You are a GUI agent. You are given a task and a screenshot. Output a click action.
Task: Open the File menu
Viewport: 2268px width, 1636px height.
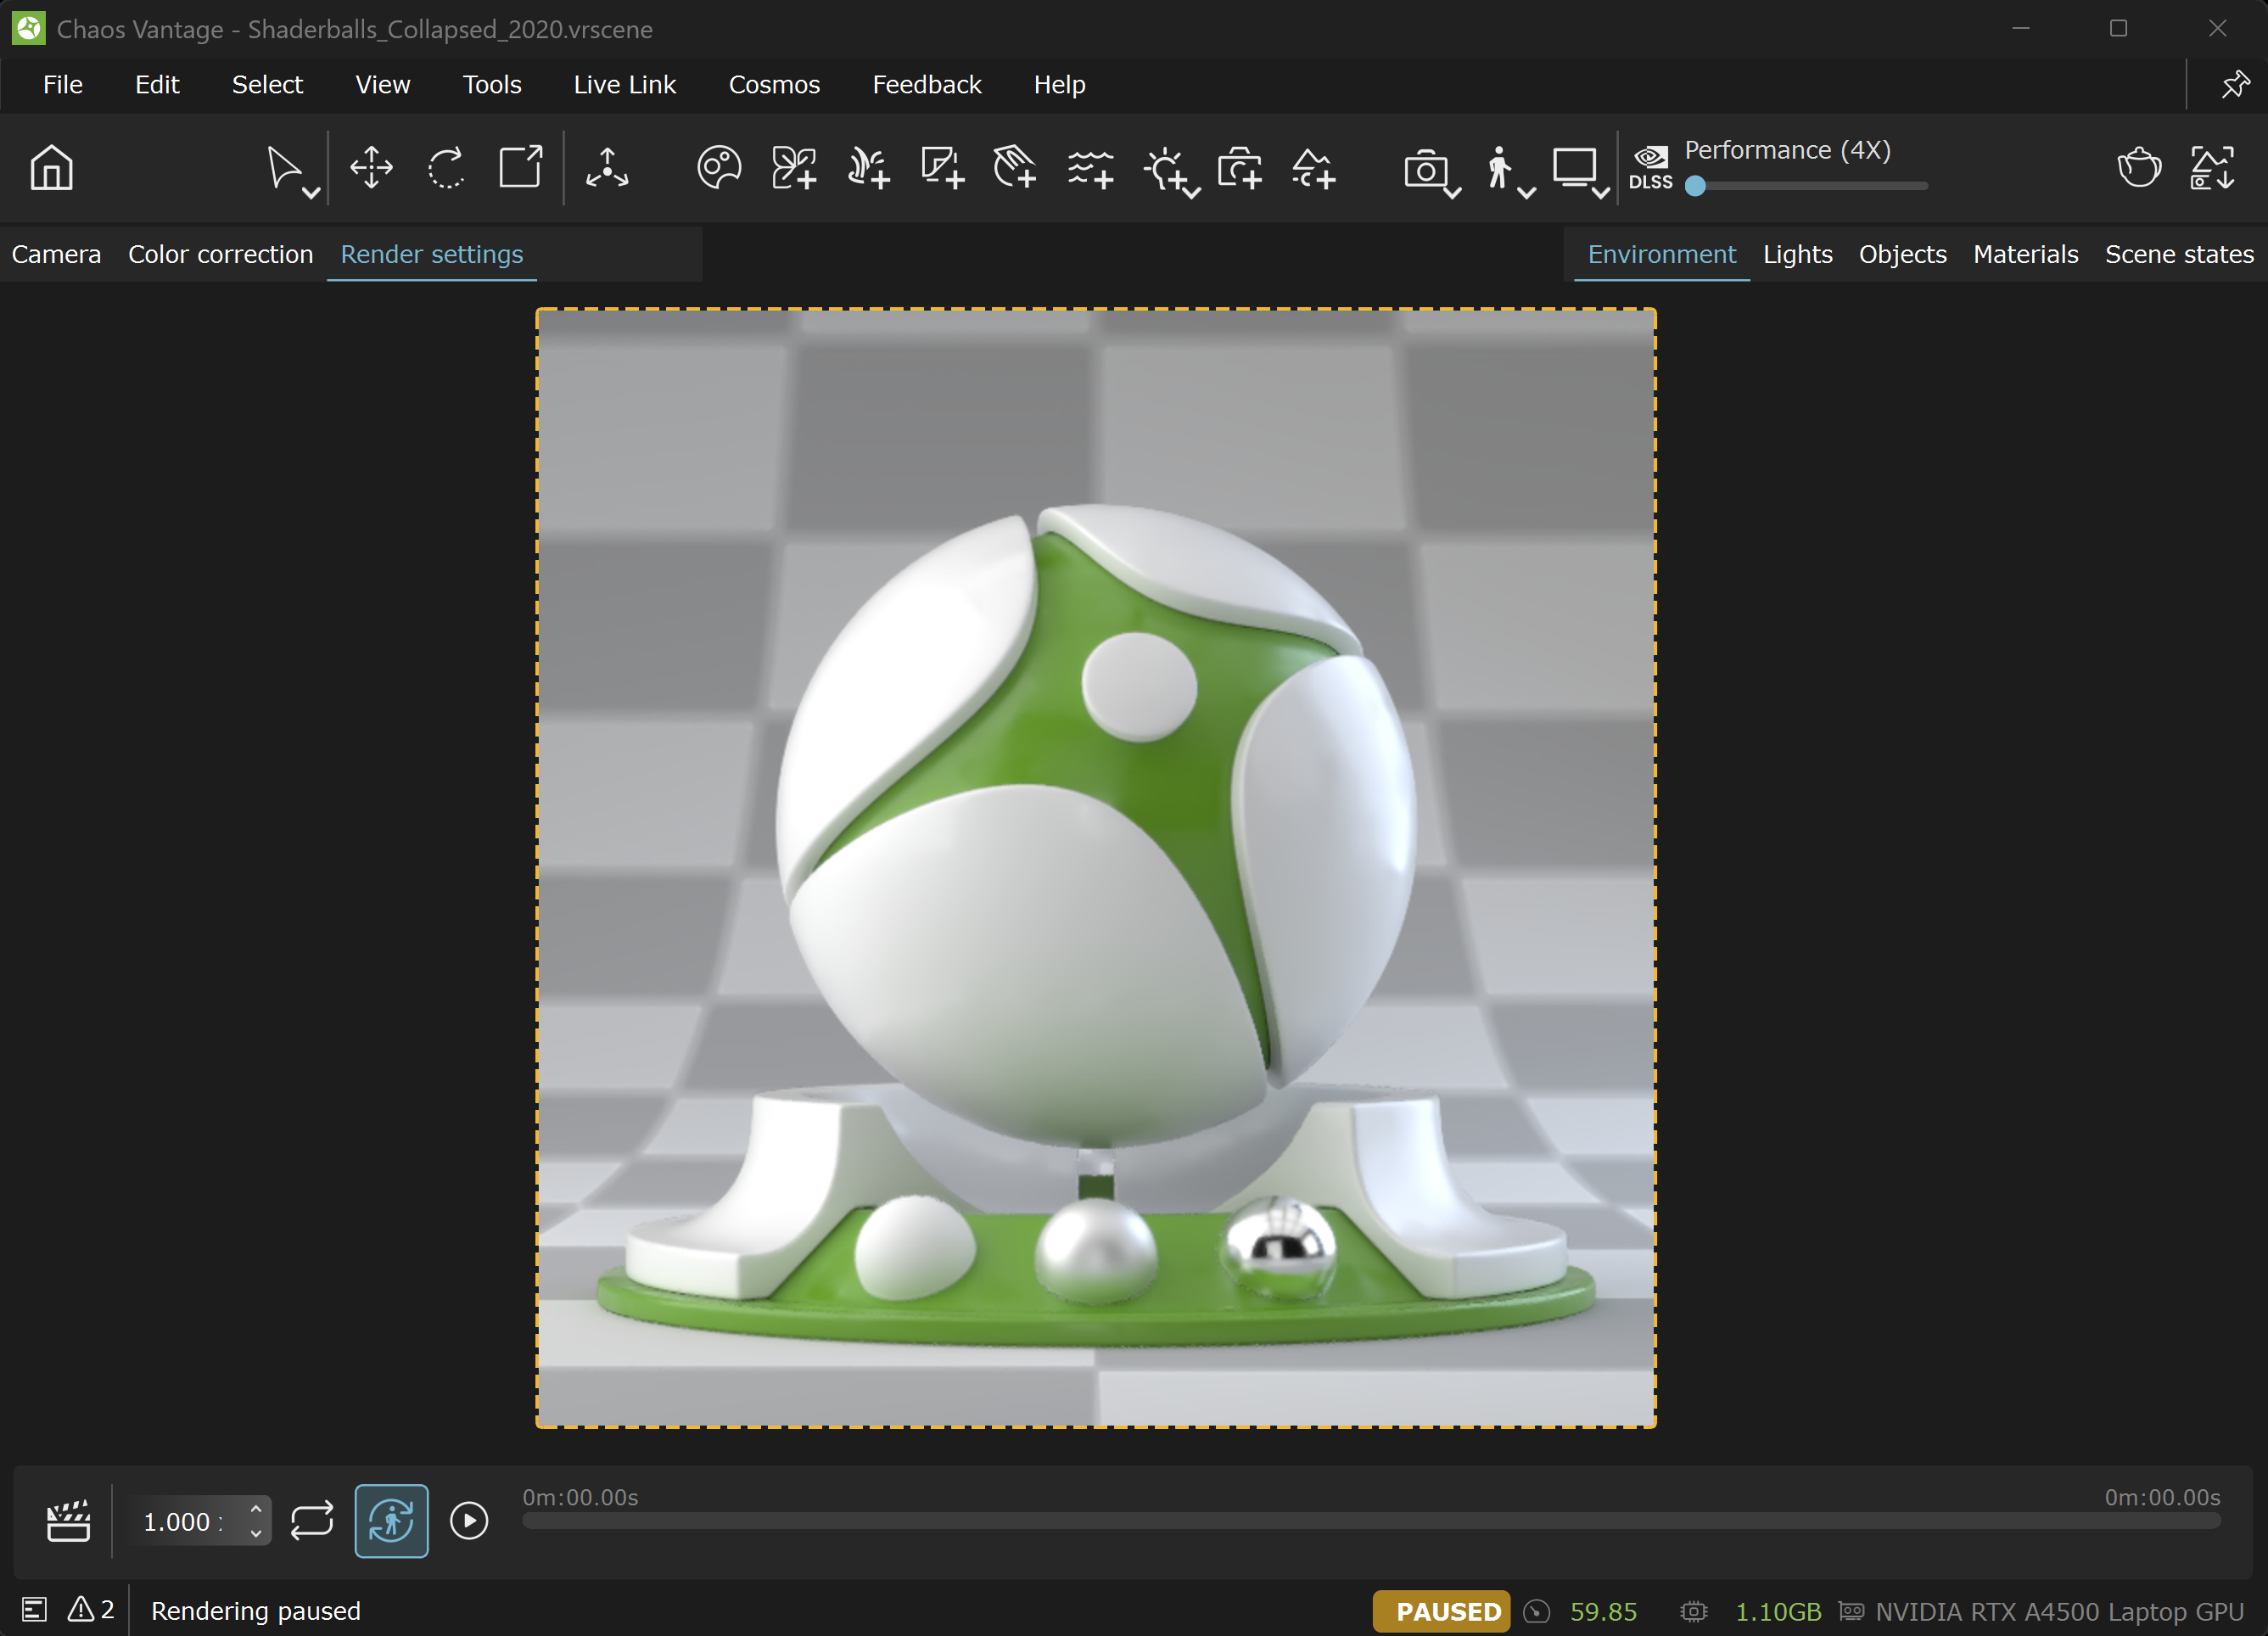click(x=63, y=85)
